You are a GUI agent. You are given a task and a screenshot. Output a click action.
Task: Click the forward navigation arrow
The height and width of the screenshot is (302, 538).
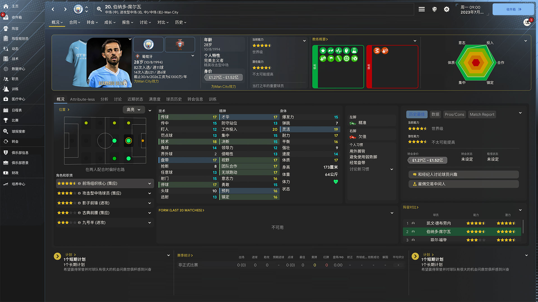pyautogui.click(x=65, y=9)
